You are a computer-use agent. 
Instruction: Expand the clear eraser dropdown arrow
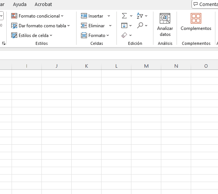(x=130, y=36)
